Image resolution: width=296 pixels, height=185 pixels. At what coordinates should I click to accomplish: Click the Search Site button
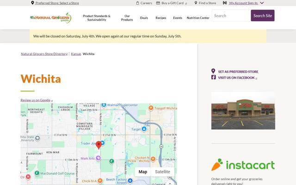click(263, 15)
